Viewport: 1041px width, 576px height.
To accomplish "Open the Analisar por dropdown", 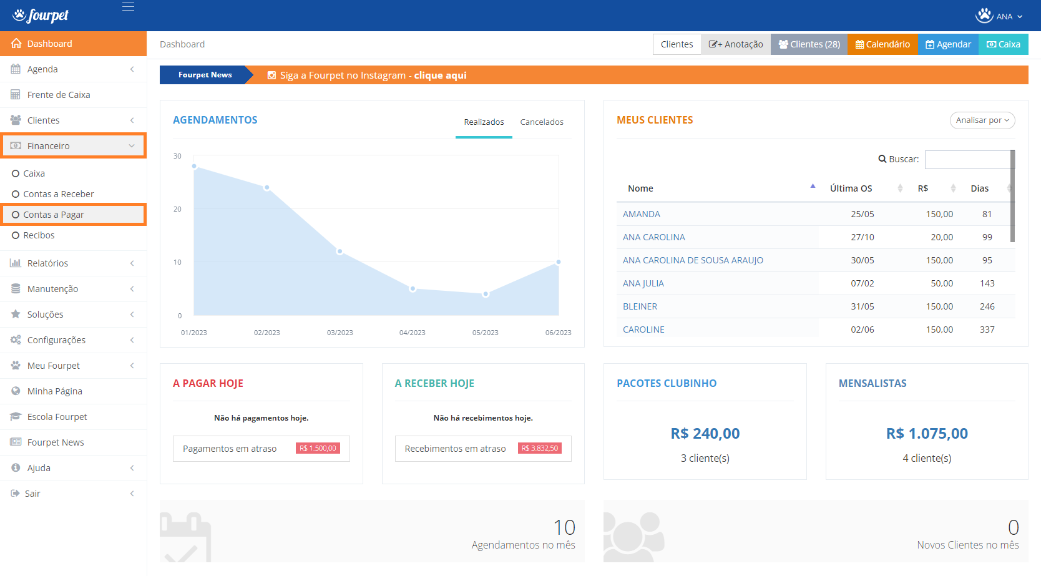I will (x=982, y=120).
